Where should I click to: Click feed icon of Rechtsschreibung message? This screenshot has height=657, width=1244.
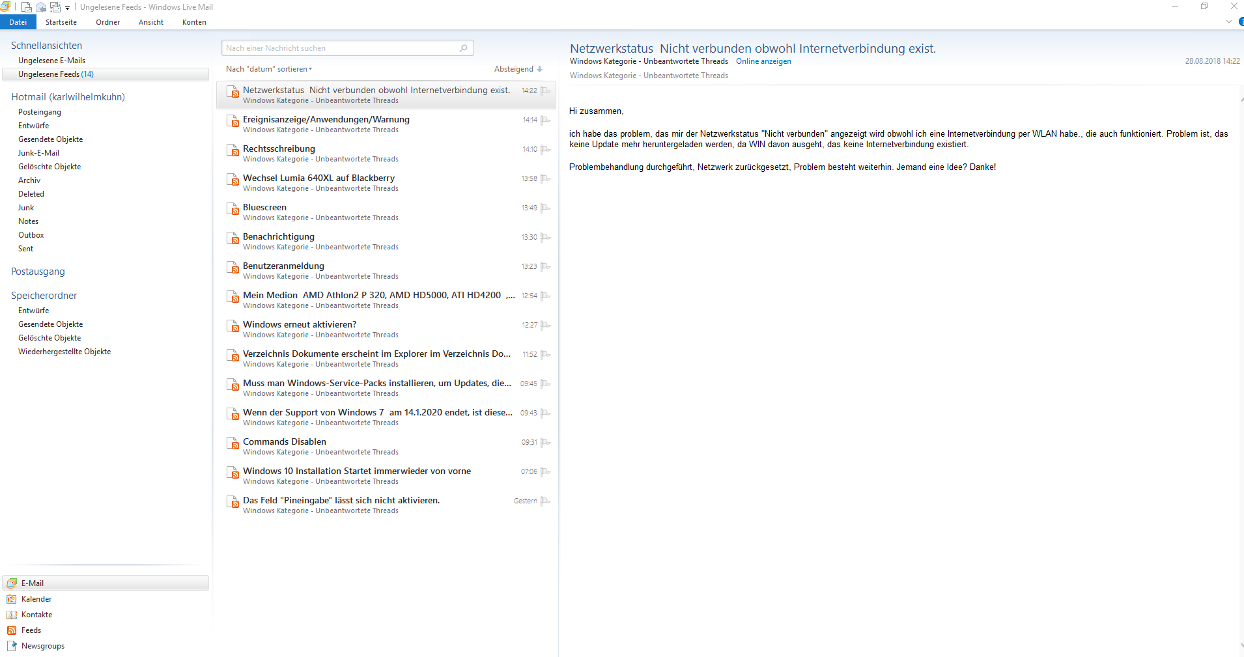(x=233, y=150)
